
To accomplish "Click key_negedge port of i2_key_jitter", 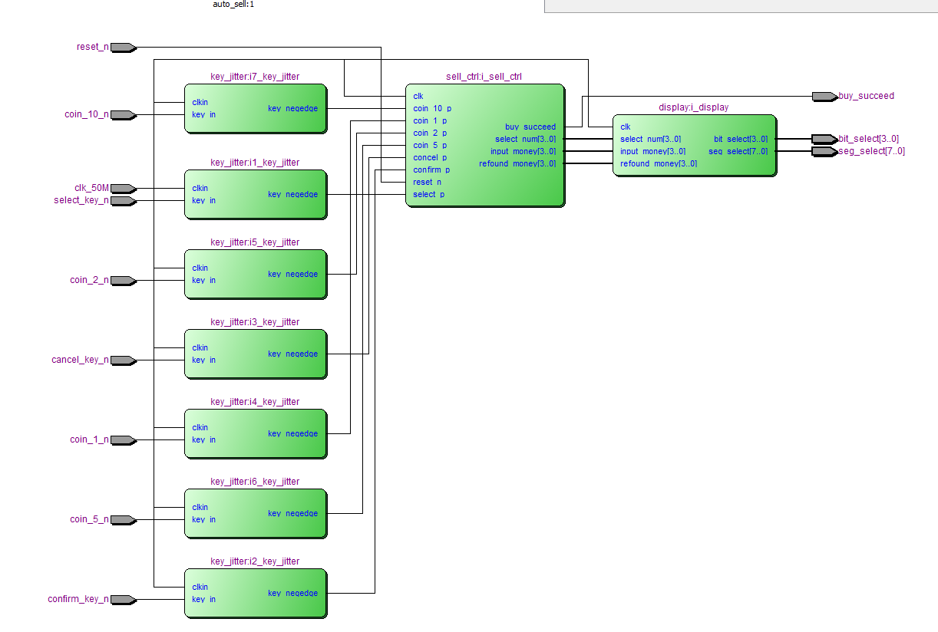I will point(293,594).
